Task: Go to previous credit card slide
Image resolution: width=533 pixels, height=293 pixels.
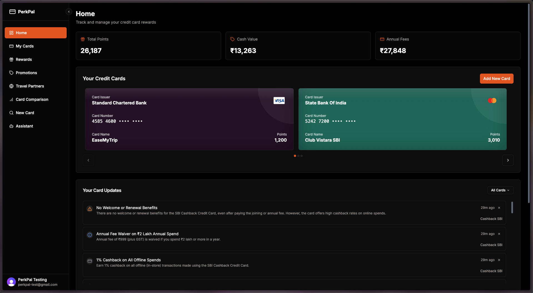Action: pos(88,160)
